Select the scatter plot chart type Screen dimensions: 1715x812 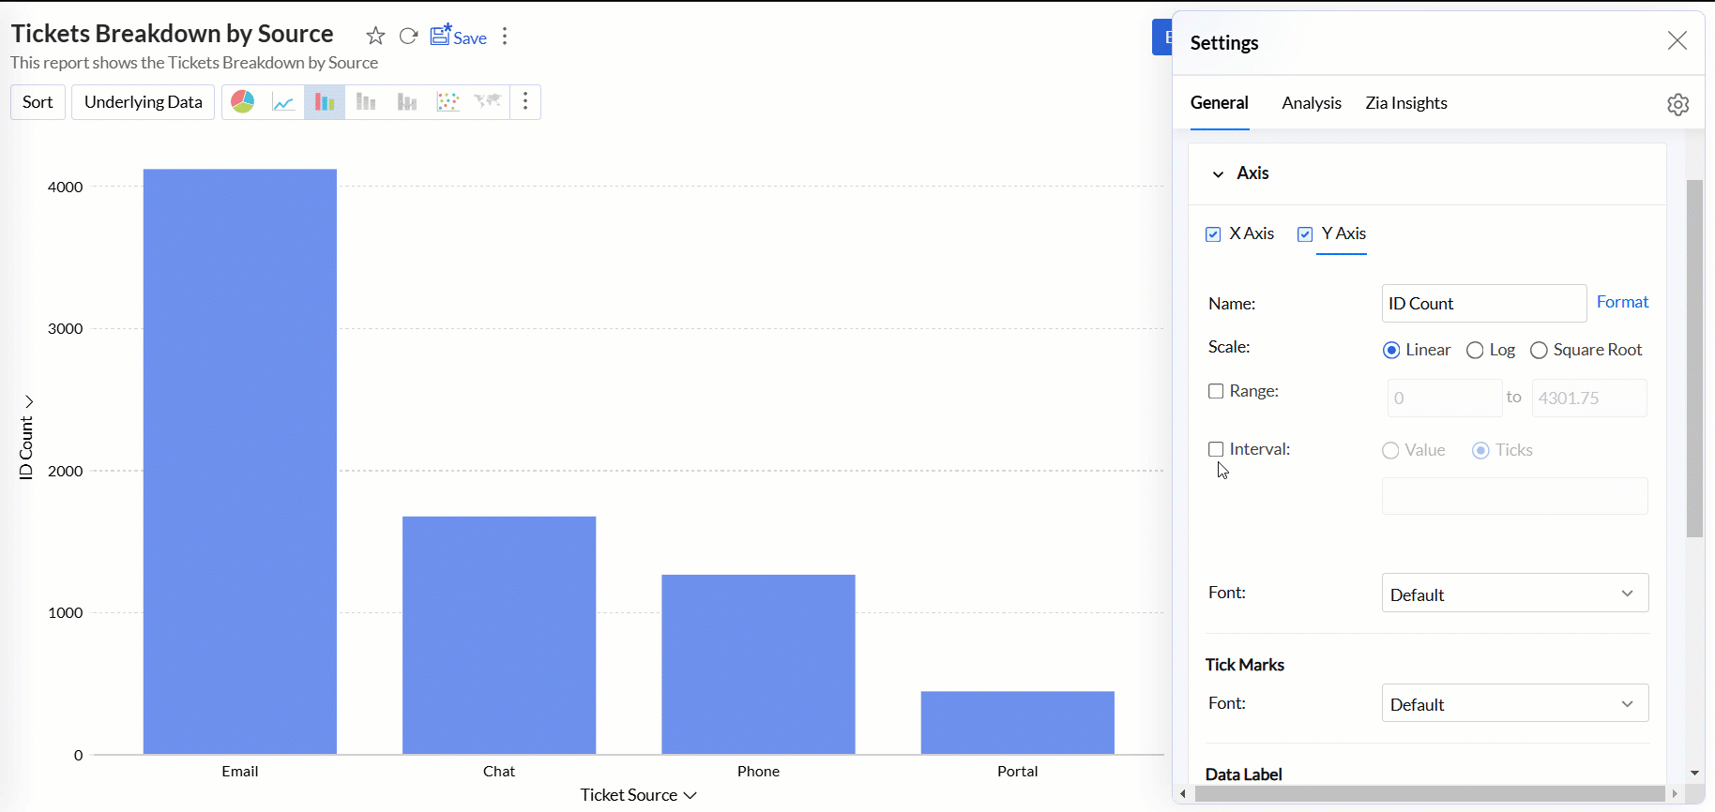click(448, 102)
